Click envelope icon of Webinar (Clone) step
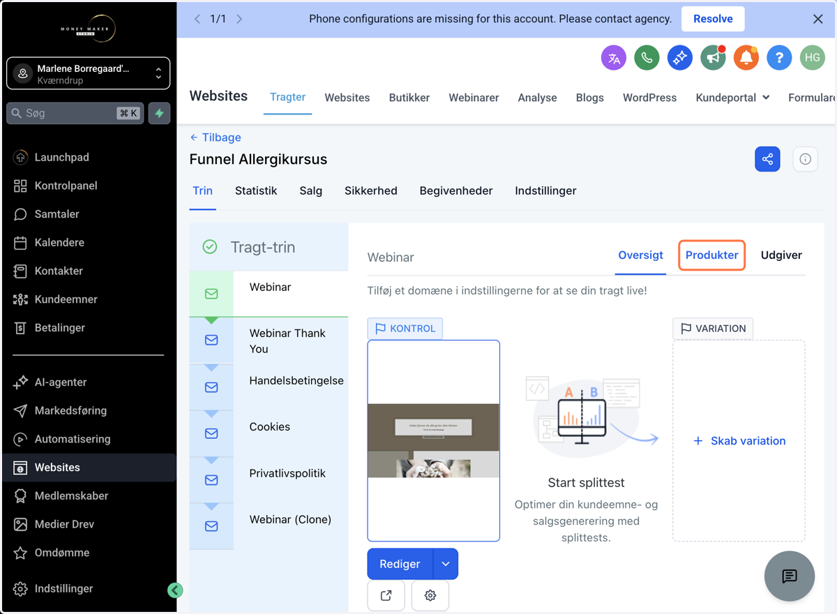 tap(211, 526)
